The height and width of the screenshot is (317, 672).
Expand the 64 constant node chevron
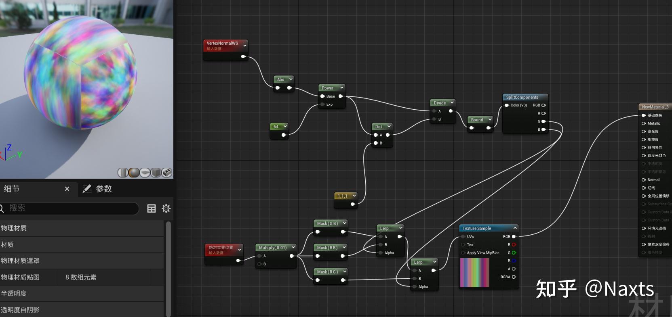tap(285, 126)
